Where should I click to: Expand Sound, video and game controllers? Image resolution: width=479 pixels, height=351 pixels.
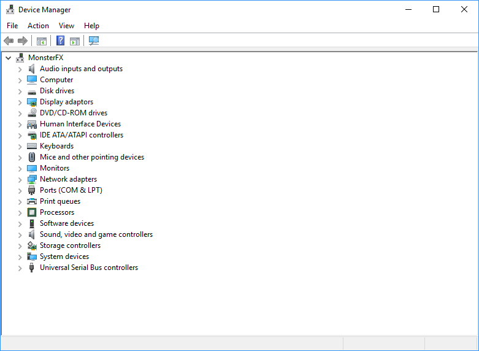[x=20, y=234]
